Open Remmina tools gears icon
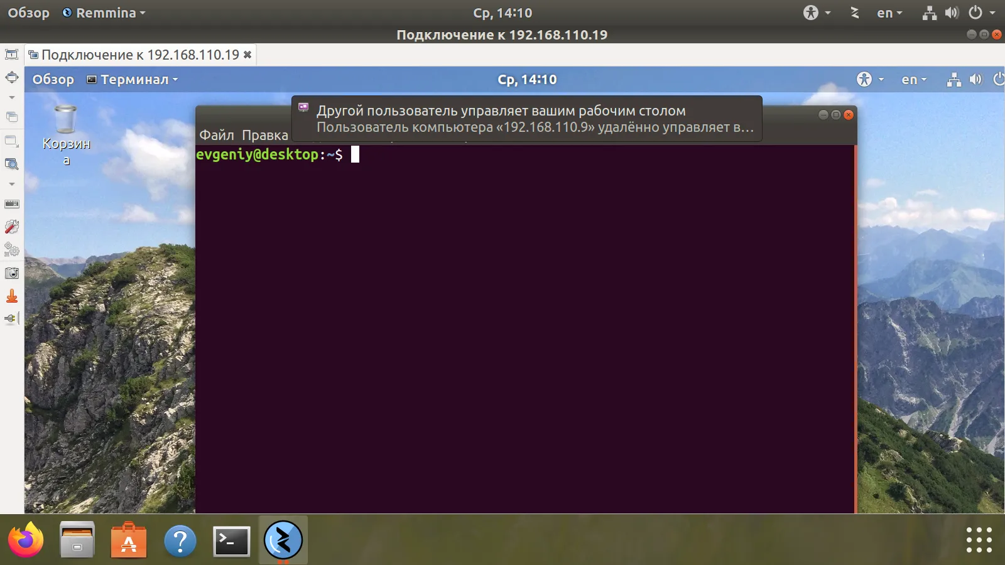The height and width of the screenshot is (565, 1005). pyautogui.click(x=11, y=250)
